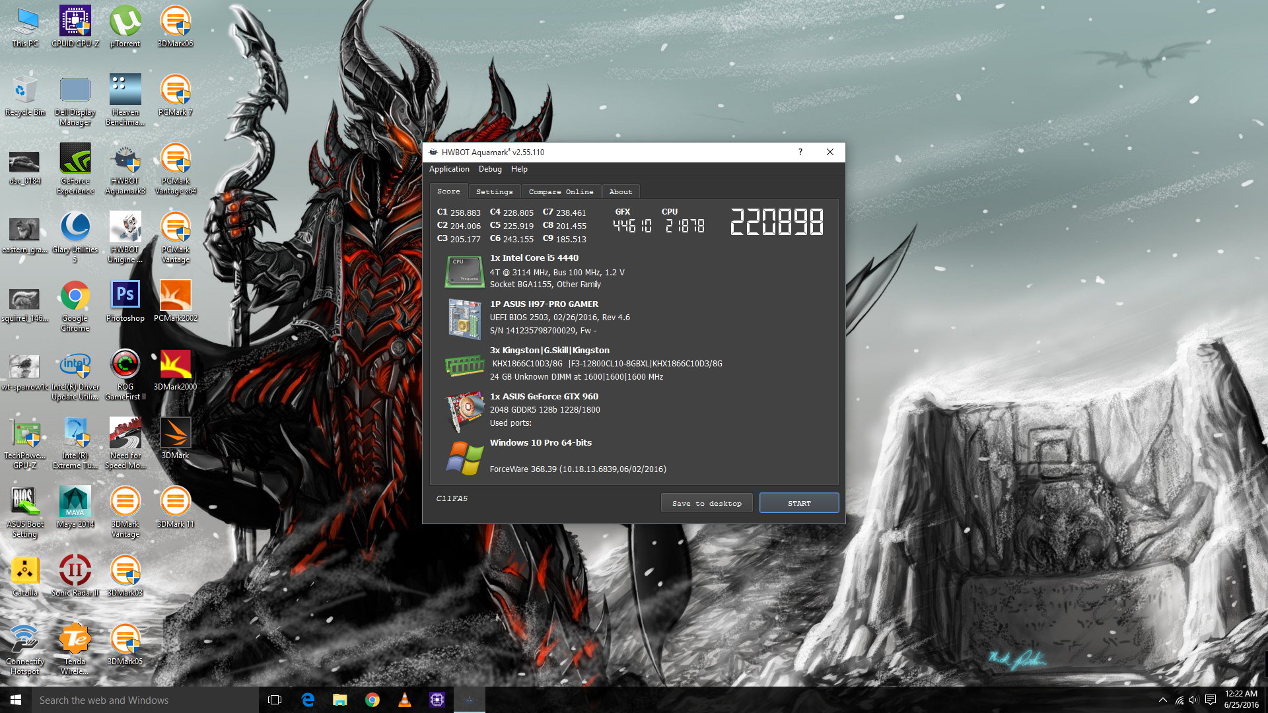Open the Recycle Bin
1268x713 pixels.
click(x=25, y=96)
